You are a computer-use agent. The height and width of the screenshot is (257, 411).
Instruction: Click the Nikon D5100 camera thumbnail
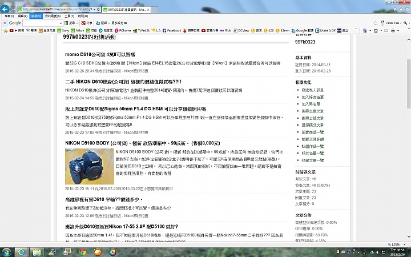tap(90, 167)
